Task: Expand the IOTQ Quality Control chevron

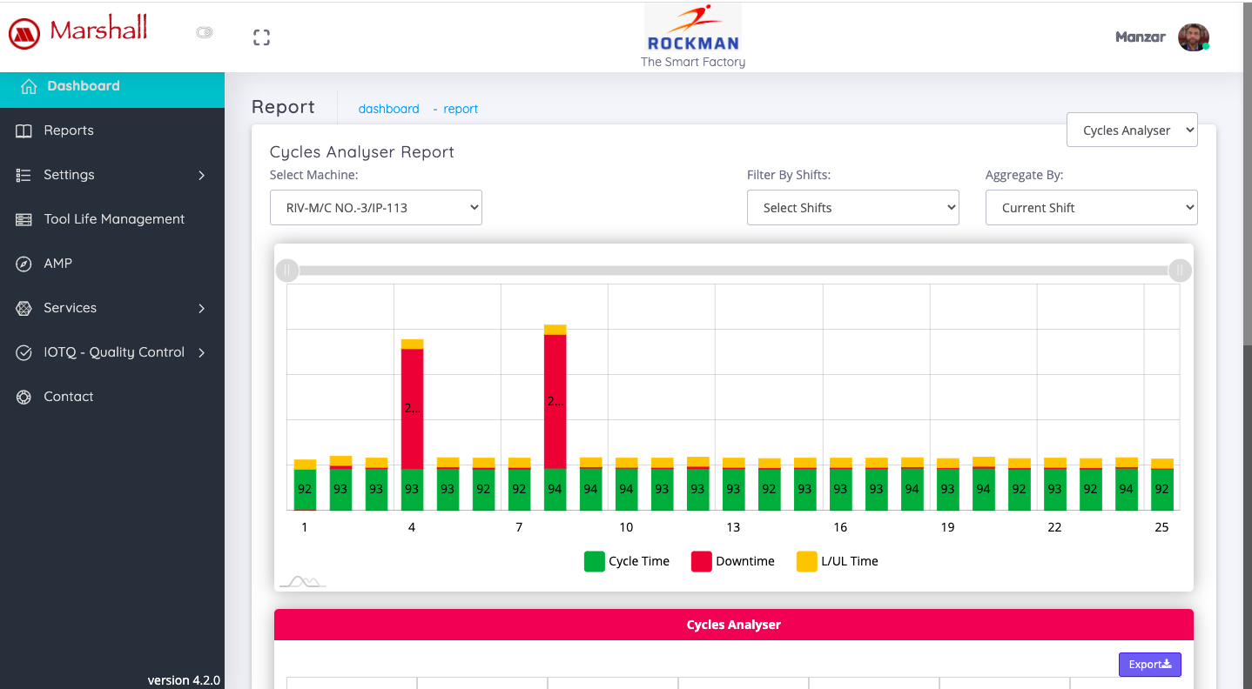Action: pyautogui.click(x=202, y=352)
